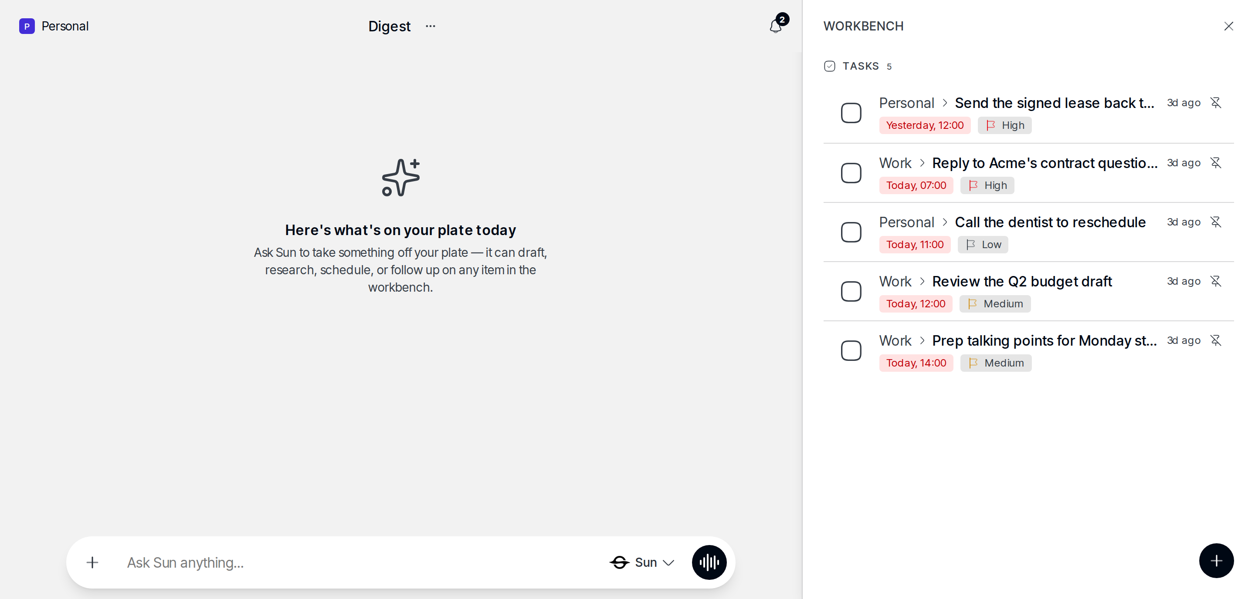The height and width of the screenshot is (599, 1255).
Task: Check off Reply to Acme's contract task
Action: point(851,173)
